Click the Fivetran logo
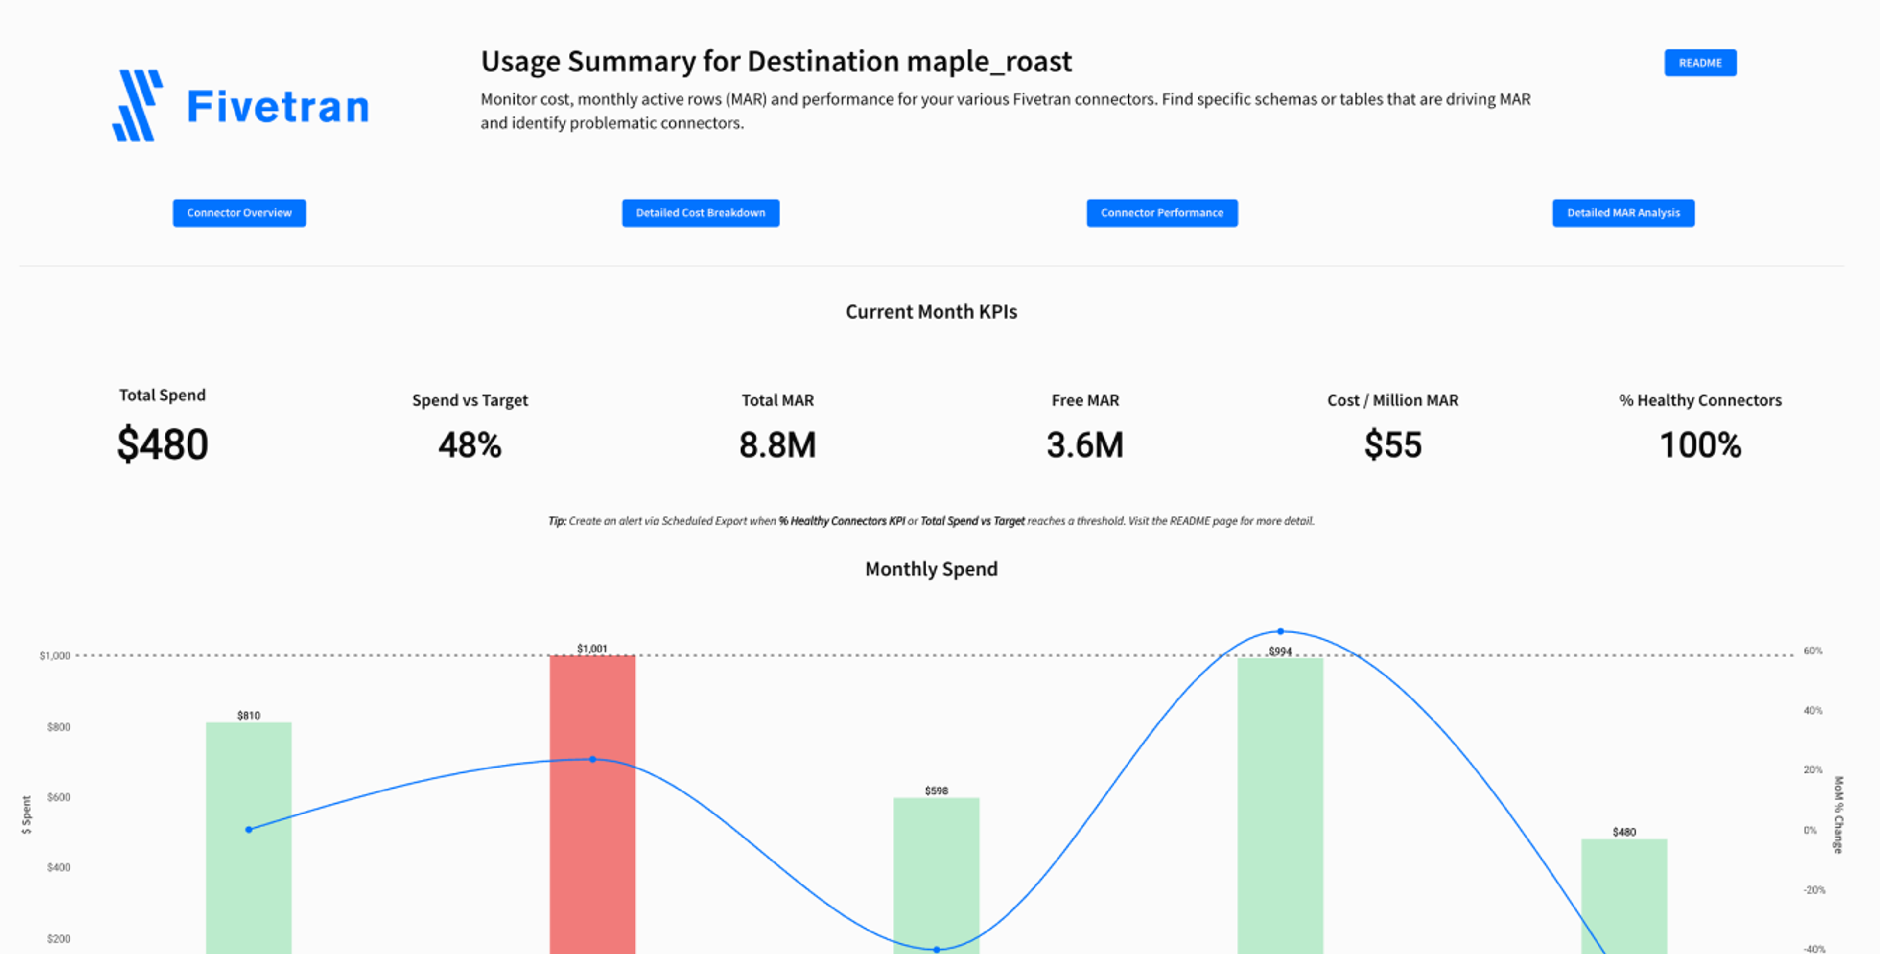1880x954 pixels. click(240, 106)
